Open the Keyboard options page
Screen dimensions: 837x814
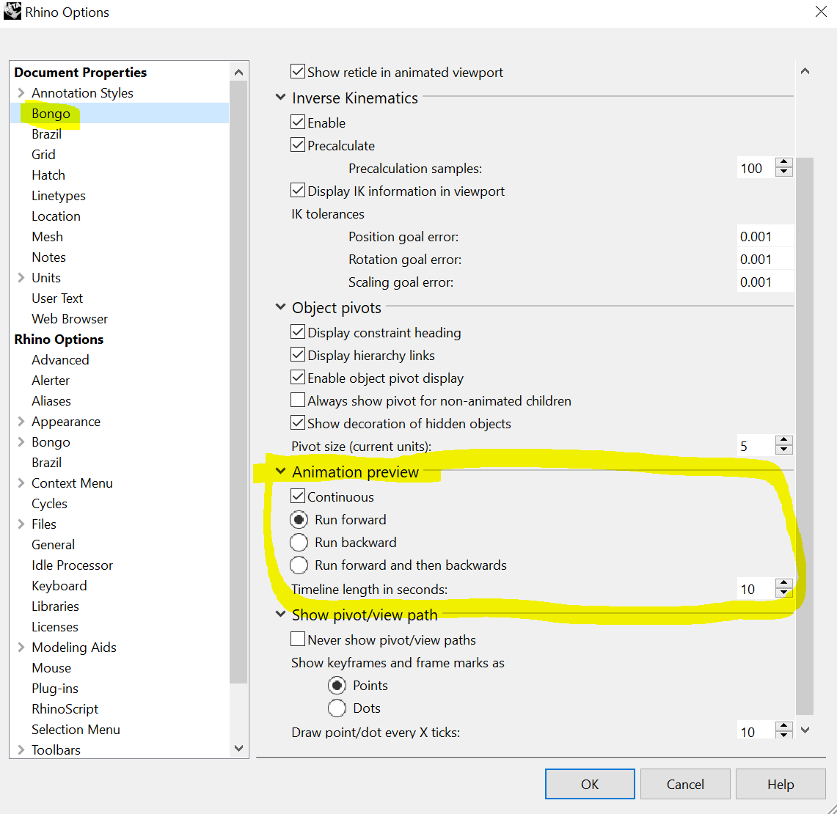click(59, 586)
